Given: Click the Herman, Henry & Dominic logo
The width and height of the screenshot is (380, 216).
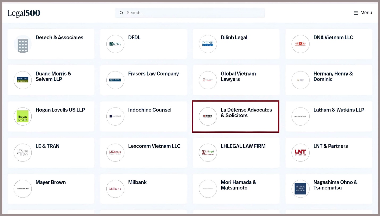Looking at the screenshot, I should (x=300, y=80).
